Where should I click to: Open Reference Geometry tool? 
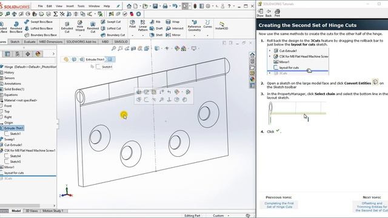pos(194,25)
